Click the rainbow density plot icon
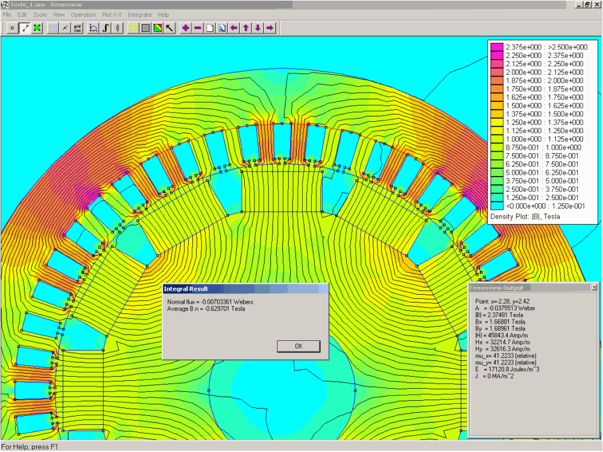The width and height of the screenshot is (603, 452). [157, 28]
